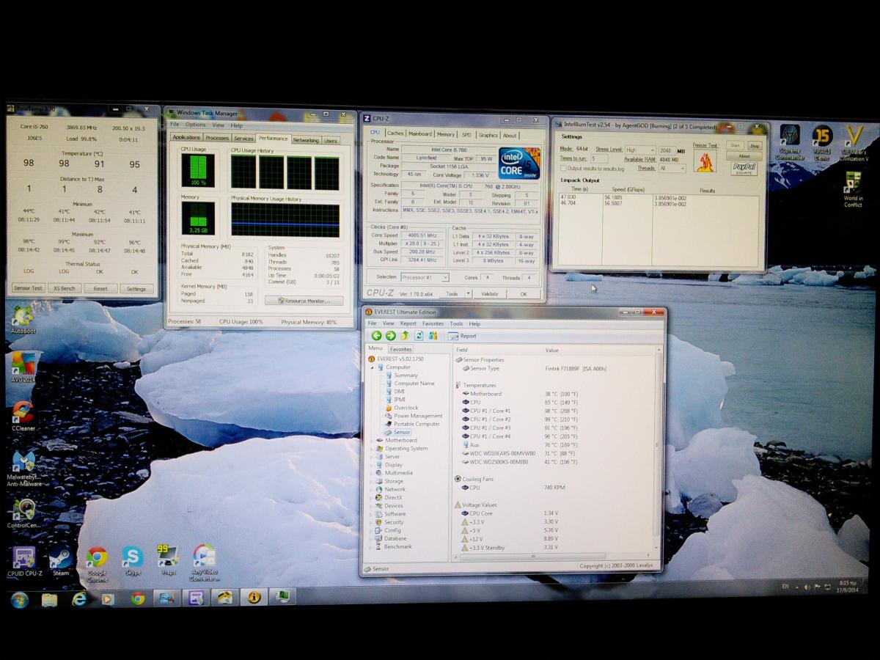Viewport: 880px width, 660px height.
Task: Click the EVEREST green forward arrow icon
Action: [x=390, y=336]
